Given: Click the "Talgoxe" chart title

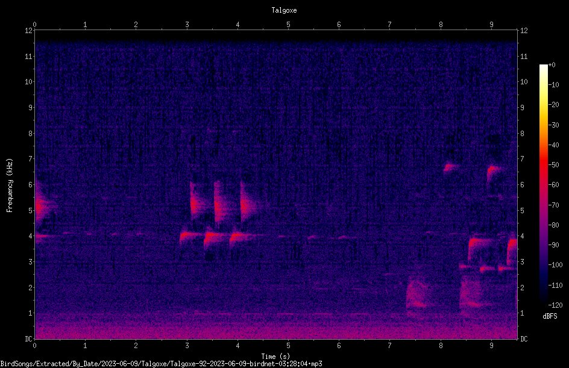Looking at the screenshot, I should pos(284,10).
